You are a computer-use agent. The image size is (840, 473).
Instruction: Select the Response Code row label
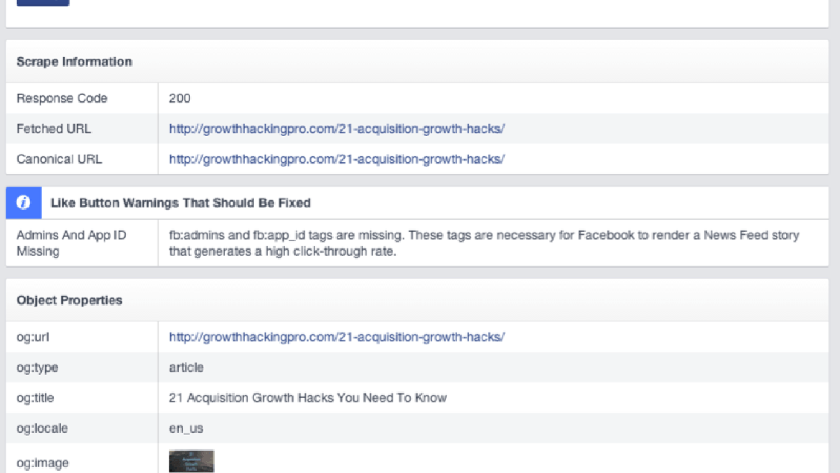click(x=63, y=98)
